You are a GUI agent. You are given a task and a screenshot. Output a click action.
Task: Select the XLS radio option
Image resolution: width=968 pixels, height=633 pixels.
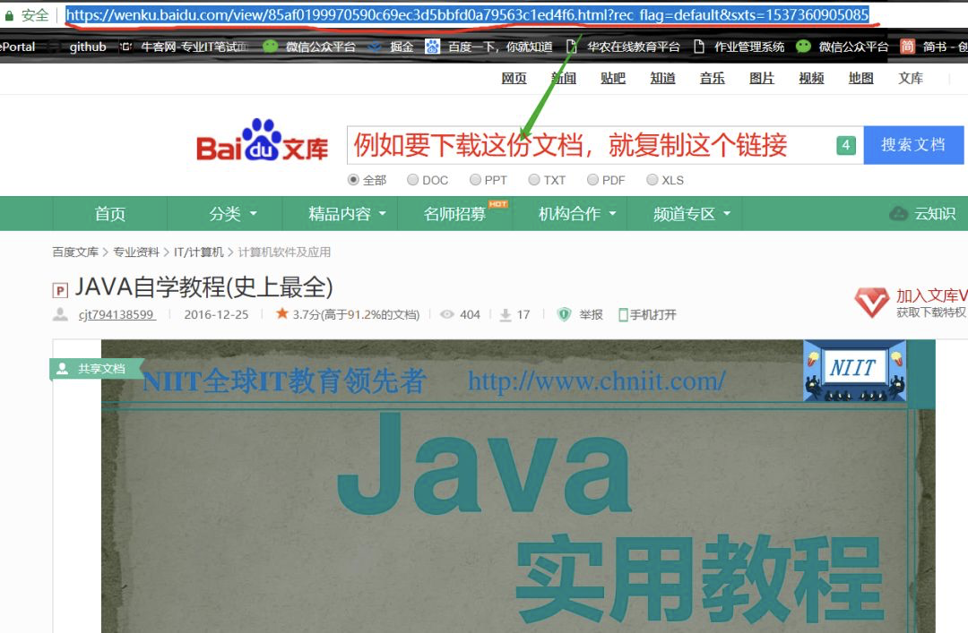pyautogui.click(x=652, y=180)
